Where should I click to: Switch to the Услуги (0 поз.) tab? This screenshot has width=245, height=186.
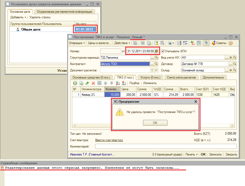[x=150, y=77]
